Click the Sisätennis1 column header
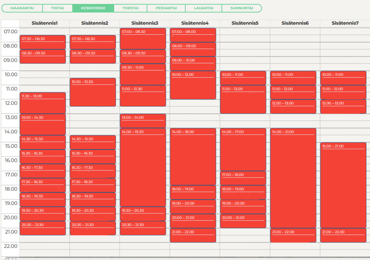This screenshot has height=260, width=370. pyautogui.click(x=44, y=23)
